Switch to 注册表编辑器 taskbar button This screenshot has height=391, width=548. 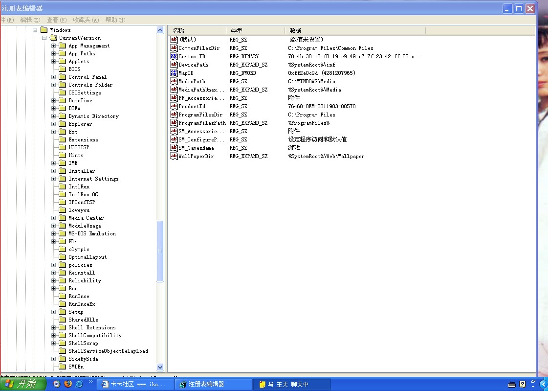click(x=214, y=384)
